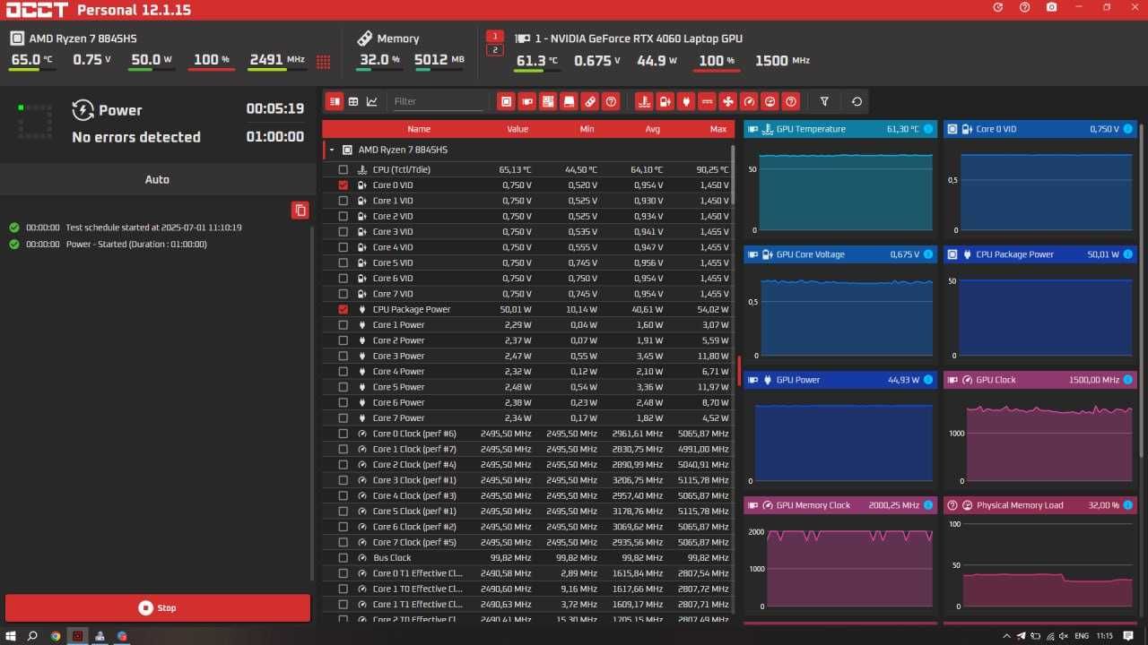
Task: Check the Core 7 VID checkbox
Action: point(343,294)
